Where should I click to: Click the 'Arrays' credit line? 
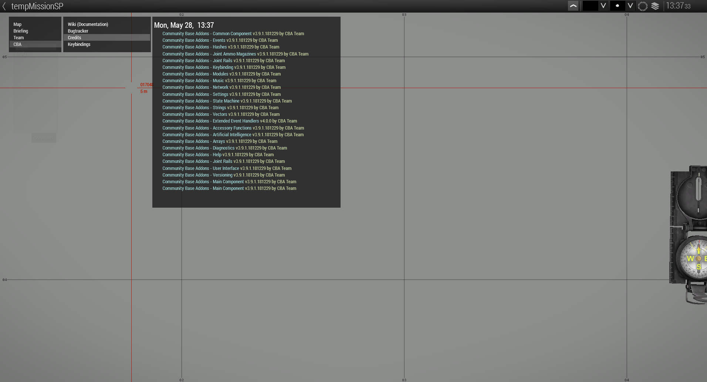point(220,141)
